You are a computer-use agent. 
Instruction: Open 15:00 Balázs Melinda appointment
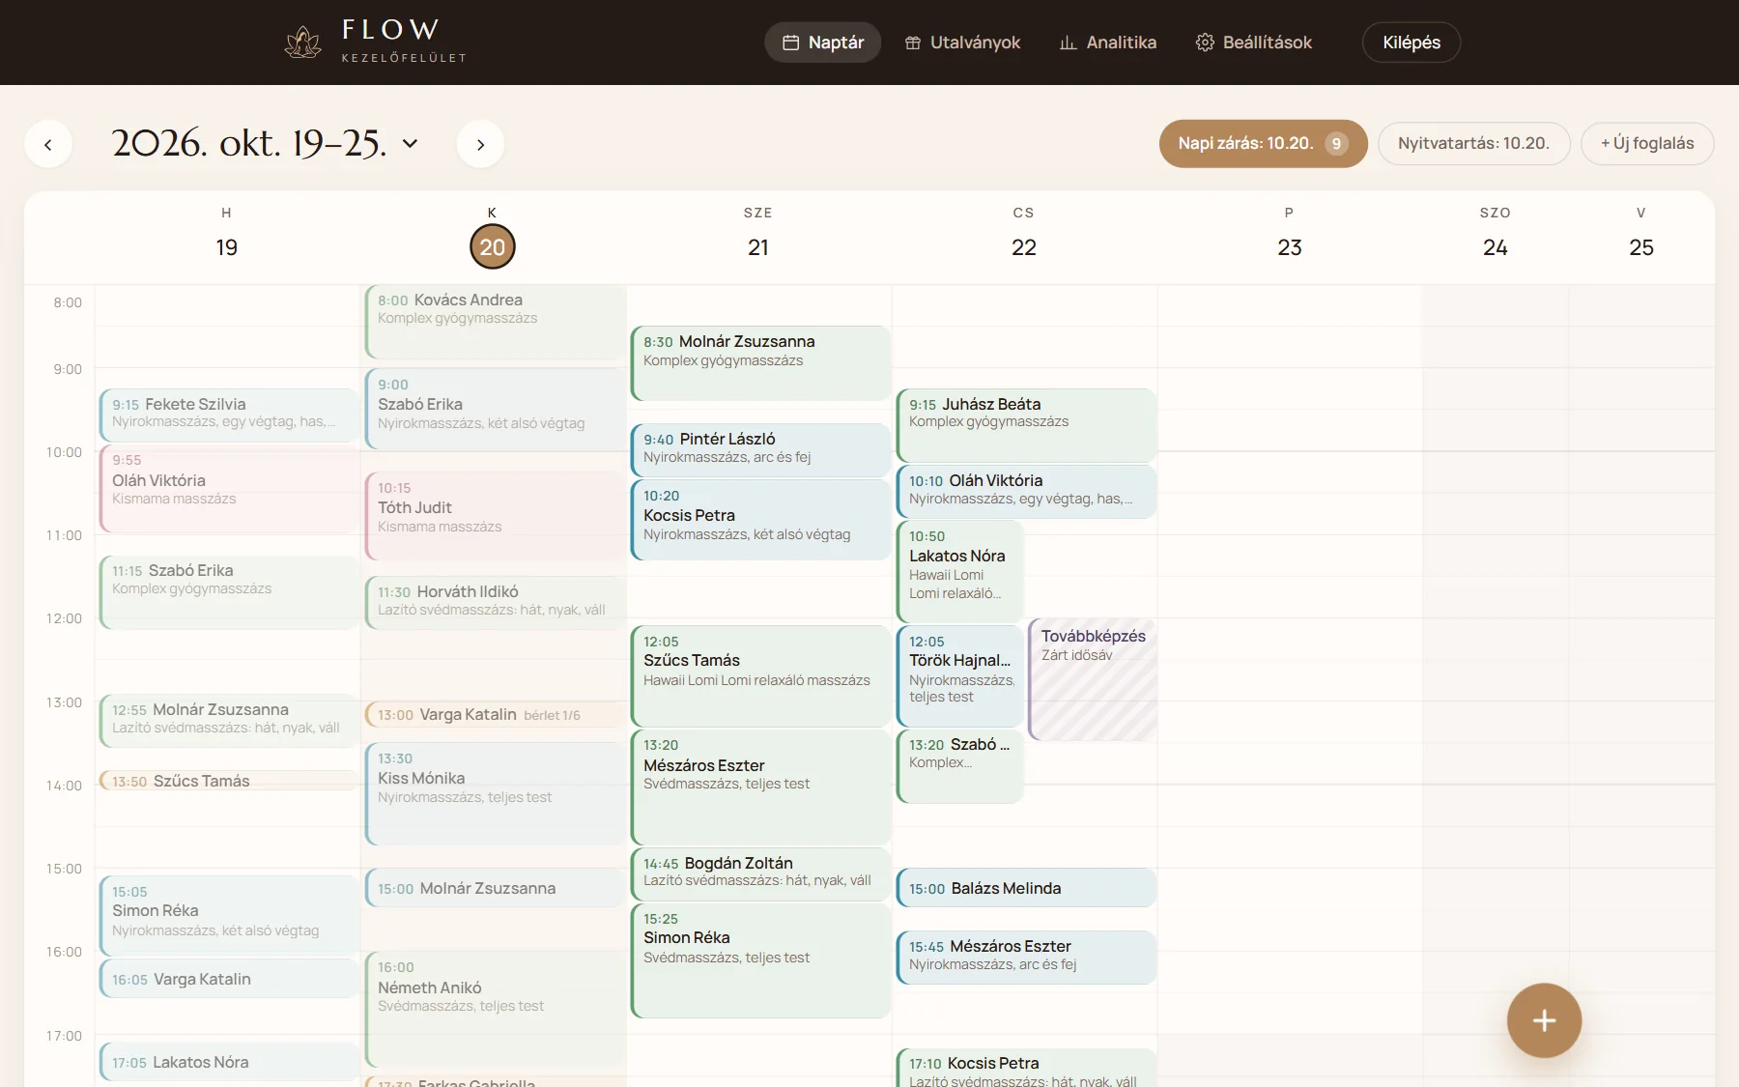(1026, 888)
